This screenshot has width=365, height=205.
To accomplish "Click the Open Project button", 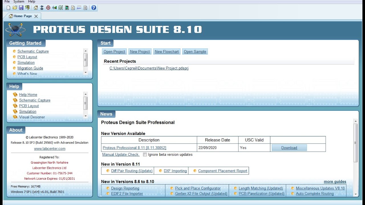I will click(x=114, y=52).
